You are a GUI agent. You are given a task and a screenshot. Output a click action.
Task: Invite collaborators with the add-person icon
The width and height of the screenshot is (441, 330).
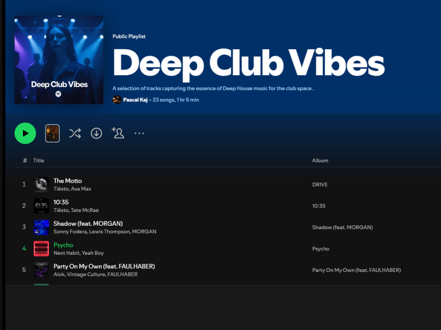pos(118,133)
